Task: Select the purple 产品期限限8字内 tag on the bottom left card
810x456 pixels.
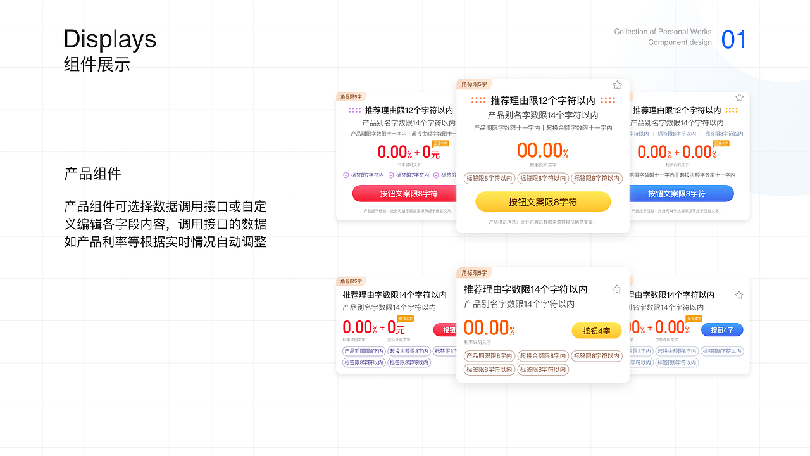Action: coord(364,351)
